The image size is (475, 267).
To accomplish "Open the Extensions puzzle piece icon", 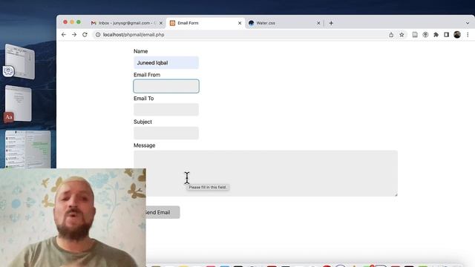I will click(436, 35).
